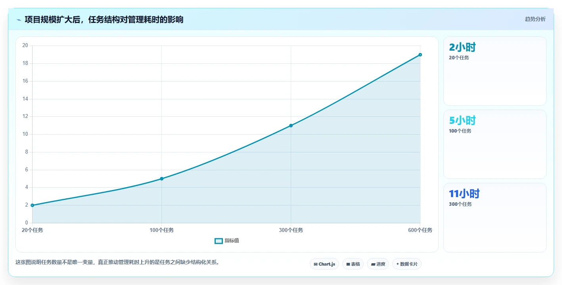
Task: Click the data point at 300个任务
Action: [291, 125]
